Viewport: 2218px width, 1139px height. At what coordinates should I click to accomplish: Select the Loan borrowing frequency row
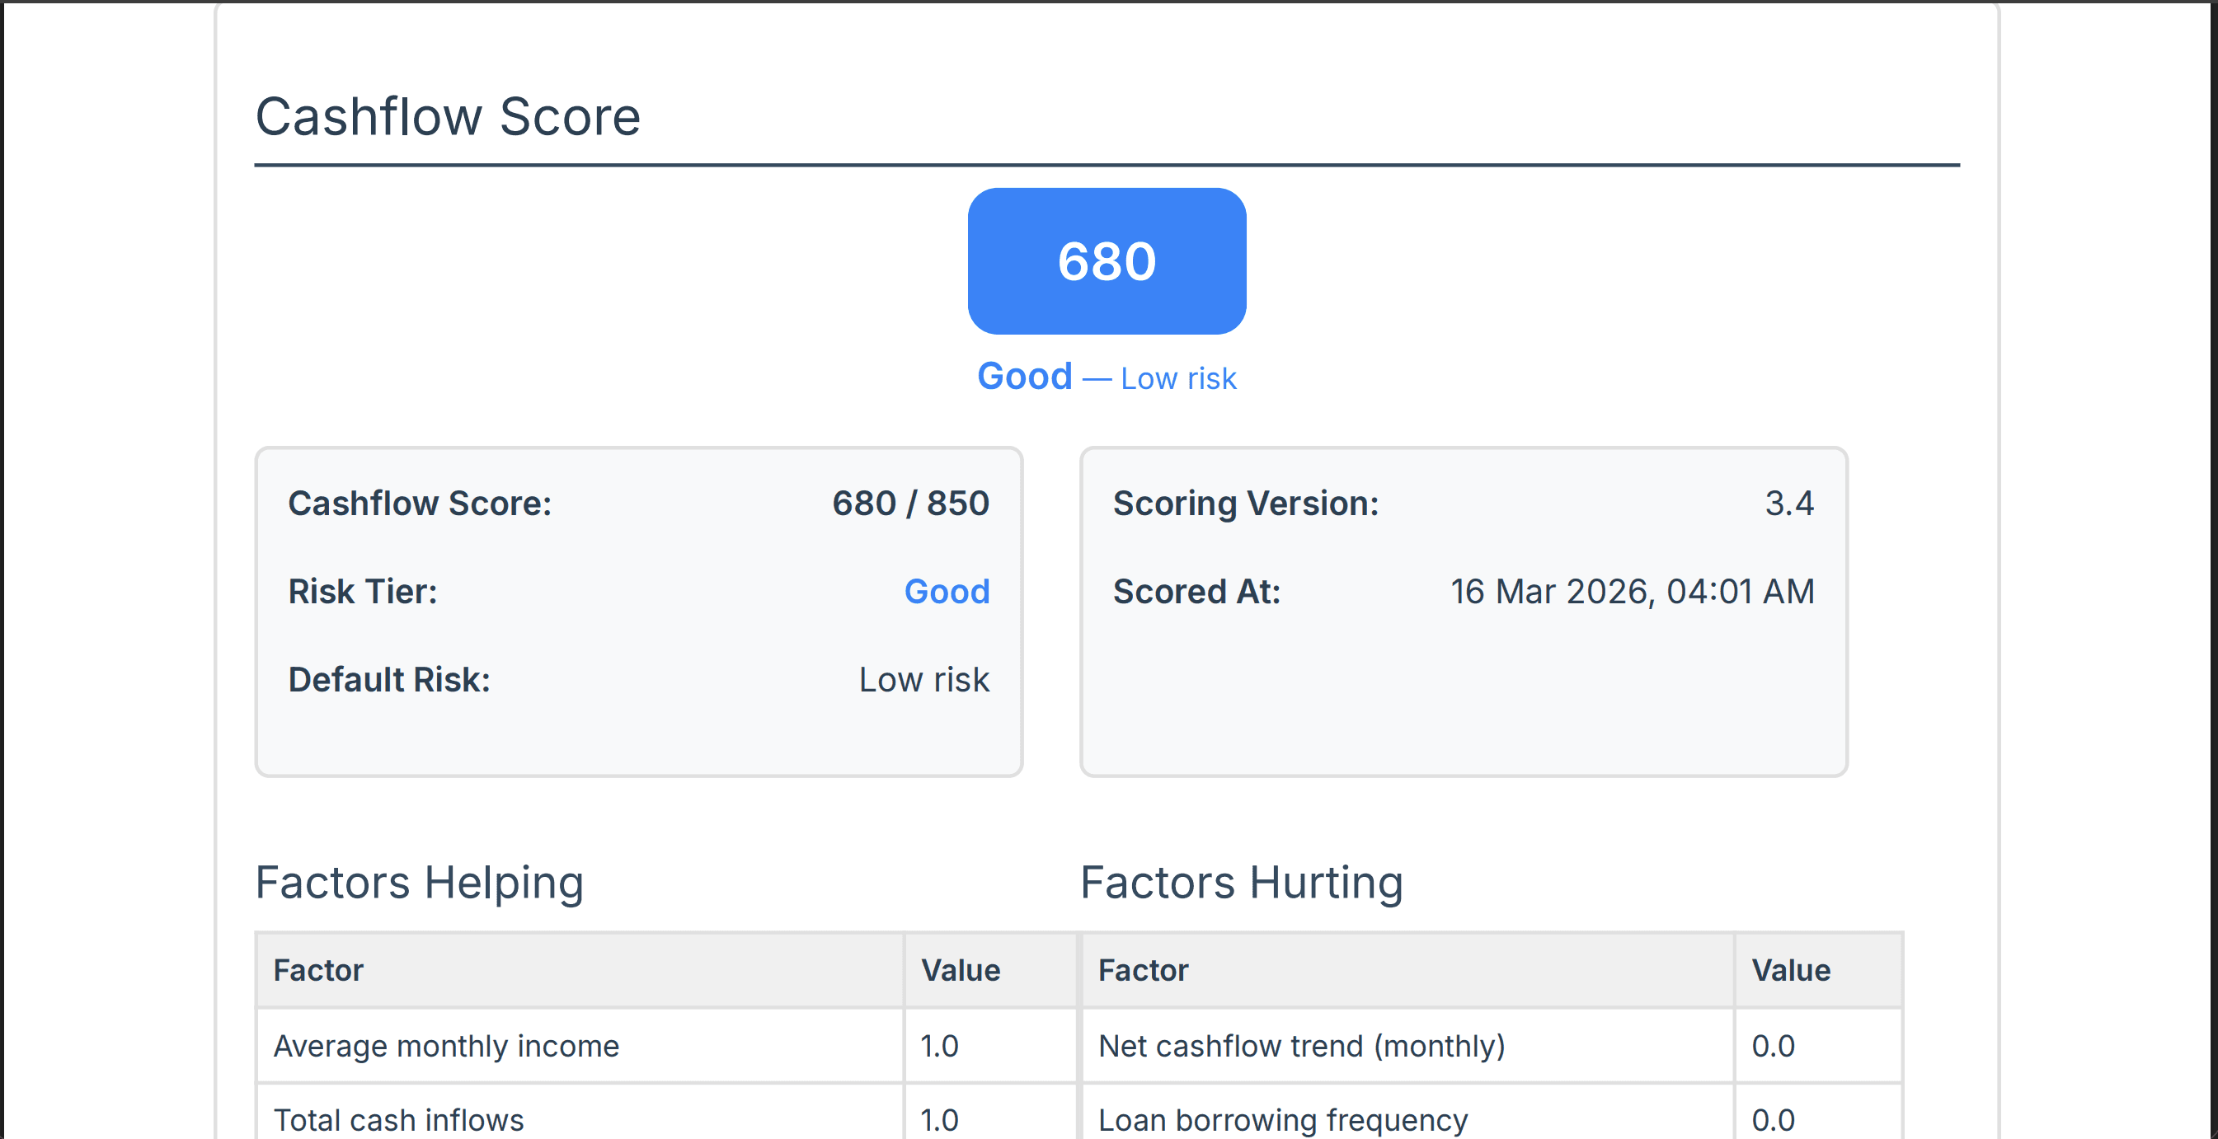1283,1120
